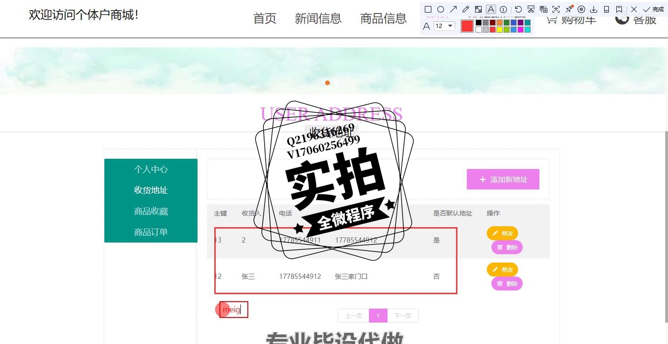Pick the black color swatch

pyautogui.click(x=478, y=22)
